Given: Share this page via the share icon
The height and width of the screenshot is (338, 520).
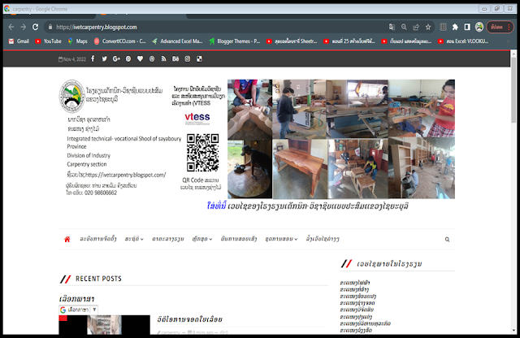Looking at the screenshot, I should click(416, 27).
